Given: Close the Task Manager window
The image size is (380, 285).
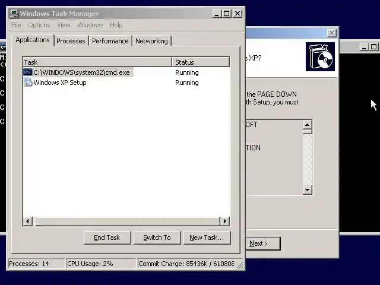Looking at the screenshot, I should coord(237,14).
